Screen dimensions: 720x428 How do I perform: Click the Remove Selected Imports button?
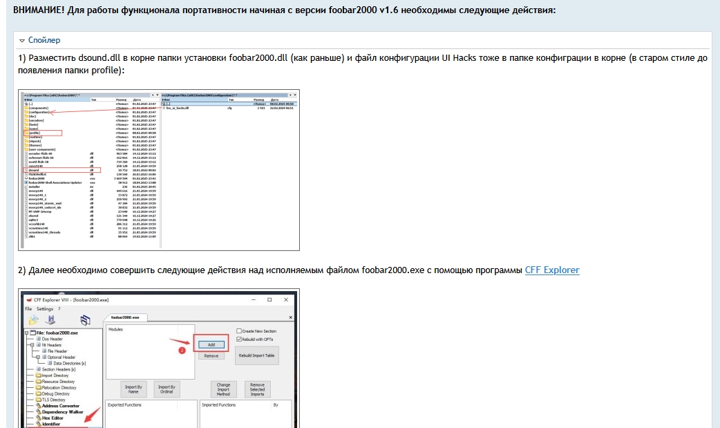257,389
